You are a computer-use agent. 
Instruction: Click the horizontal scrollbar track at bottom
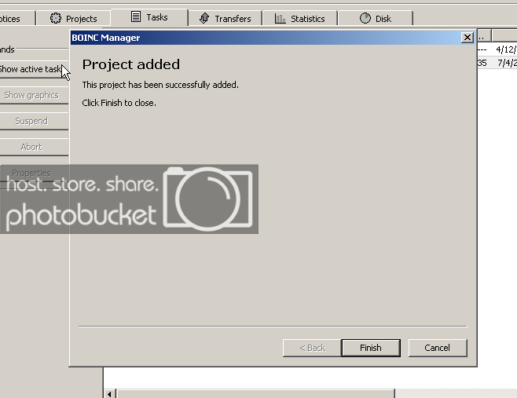pos(314,393)
